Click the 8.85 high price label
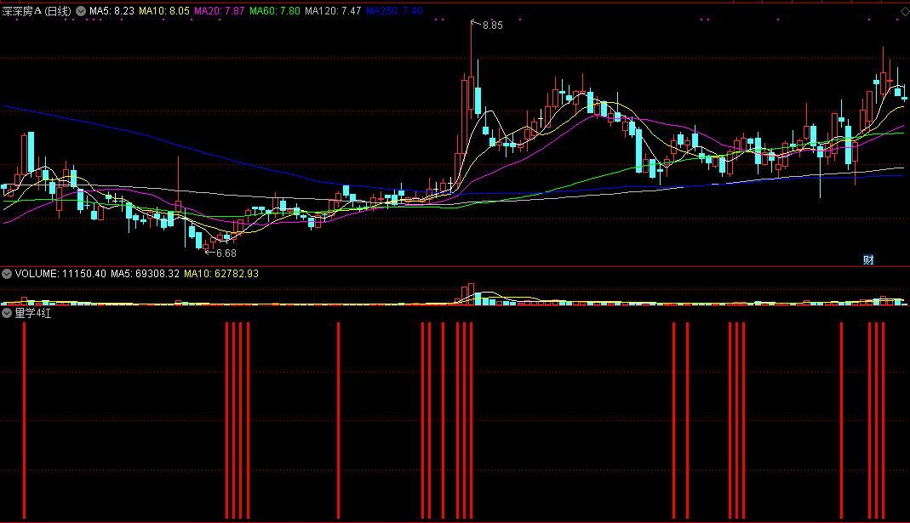This screenshot has width=910, height=523. [x=493, y=26]
